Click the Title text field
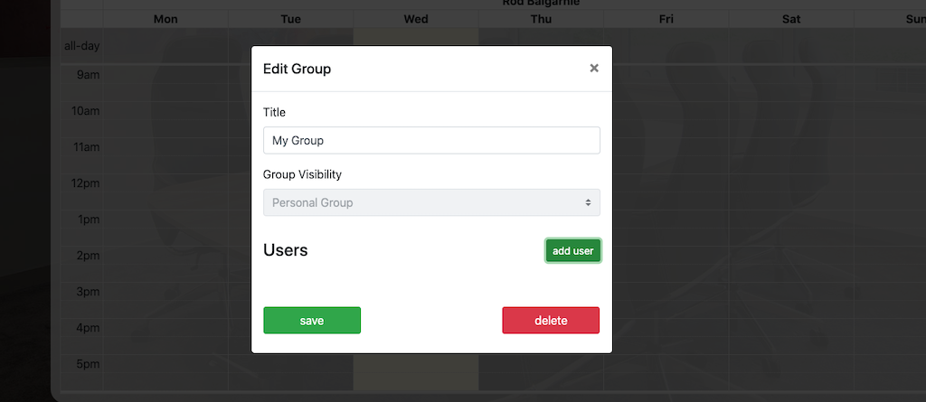The image size is (926, 402). [x=431, y=141]
